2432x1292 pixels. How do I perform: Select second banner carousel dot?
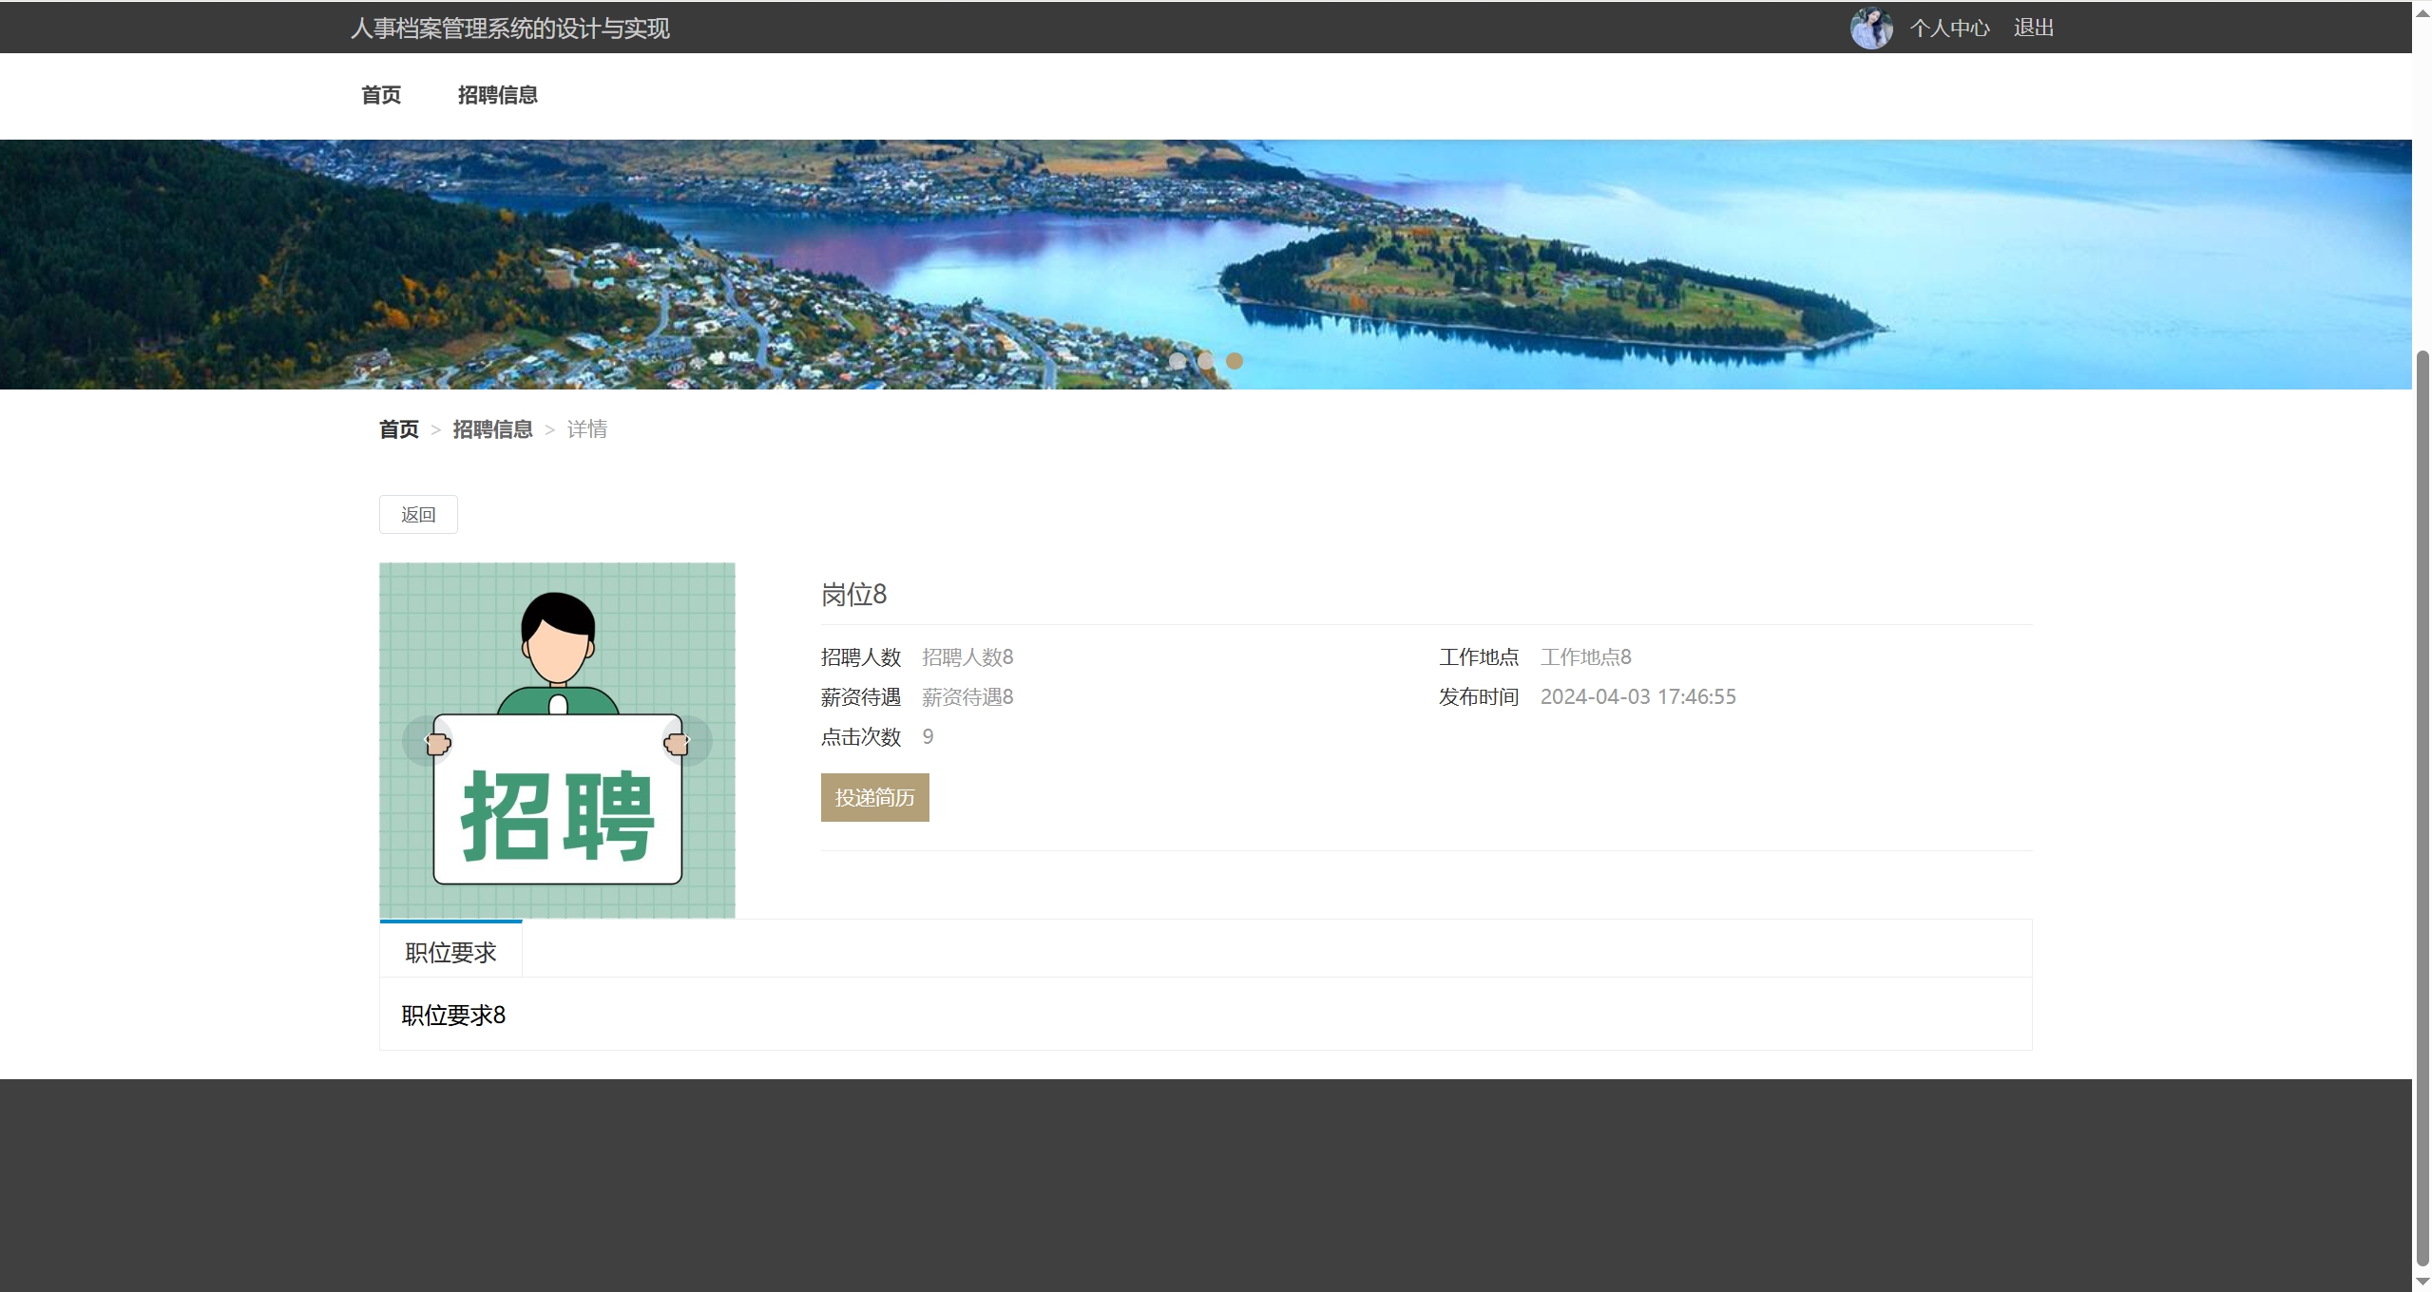1206,361
